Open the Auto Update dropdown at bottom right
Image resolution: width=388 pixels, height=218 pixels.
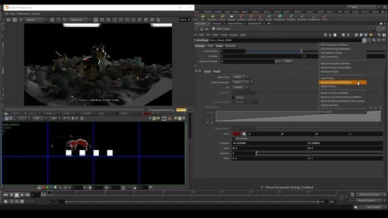375,207
